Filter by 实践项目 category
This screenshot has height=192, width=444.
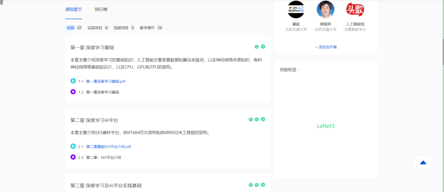(x=98, y=28)
